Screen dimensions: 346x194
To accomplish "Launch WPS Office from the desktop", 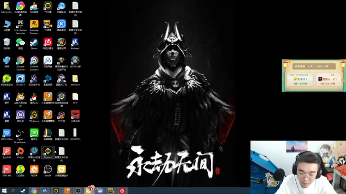I will click(6, 134).
